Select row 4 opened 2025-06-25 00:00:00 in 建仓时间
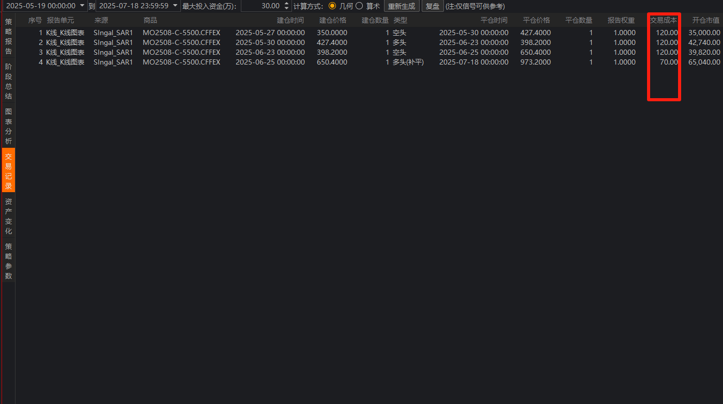 click(270, 62)
